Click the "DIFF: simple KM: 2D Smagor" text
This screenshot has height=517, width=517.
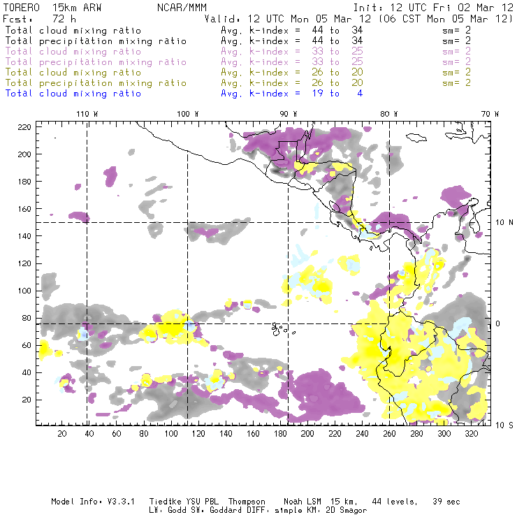[312, 511]
